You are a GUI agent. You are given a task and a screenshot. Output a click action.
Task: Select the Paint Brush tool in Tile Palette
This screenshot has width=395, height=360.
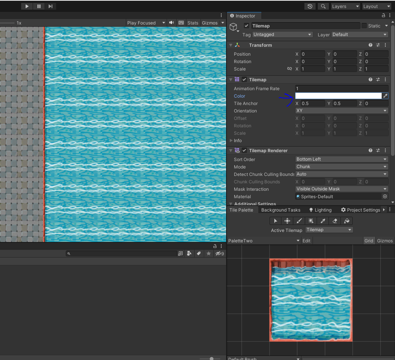tap(299, 221)
